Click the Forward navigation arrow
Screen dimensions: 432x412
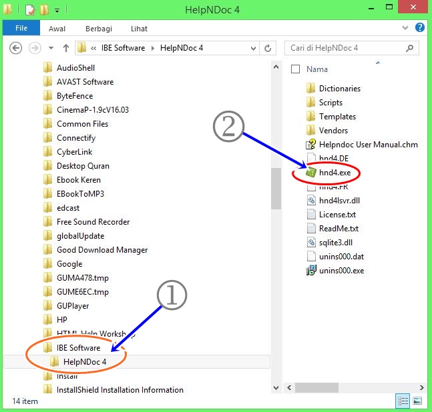(x=35, y=48)
